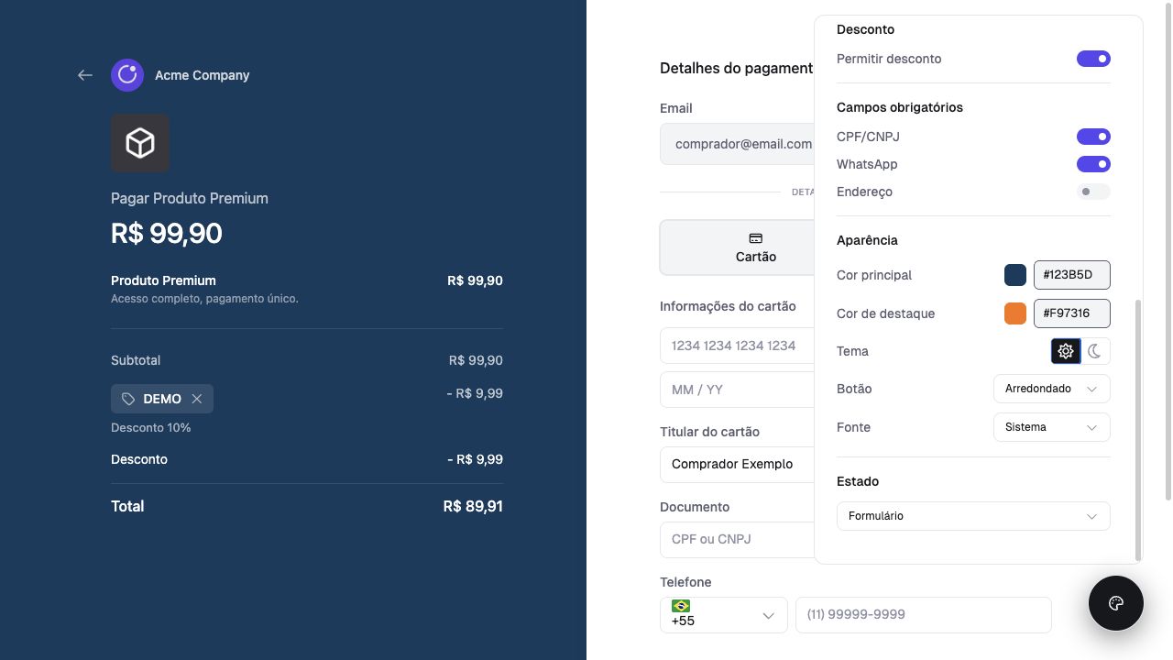Click the Acme Company logo
The height and width of the screenshot is (660, 1173).
(x=127, y=75)
